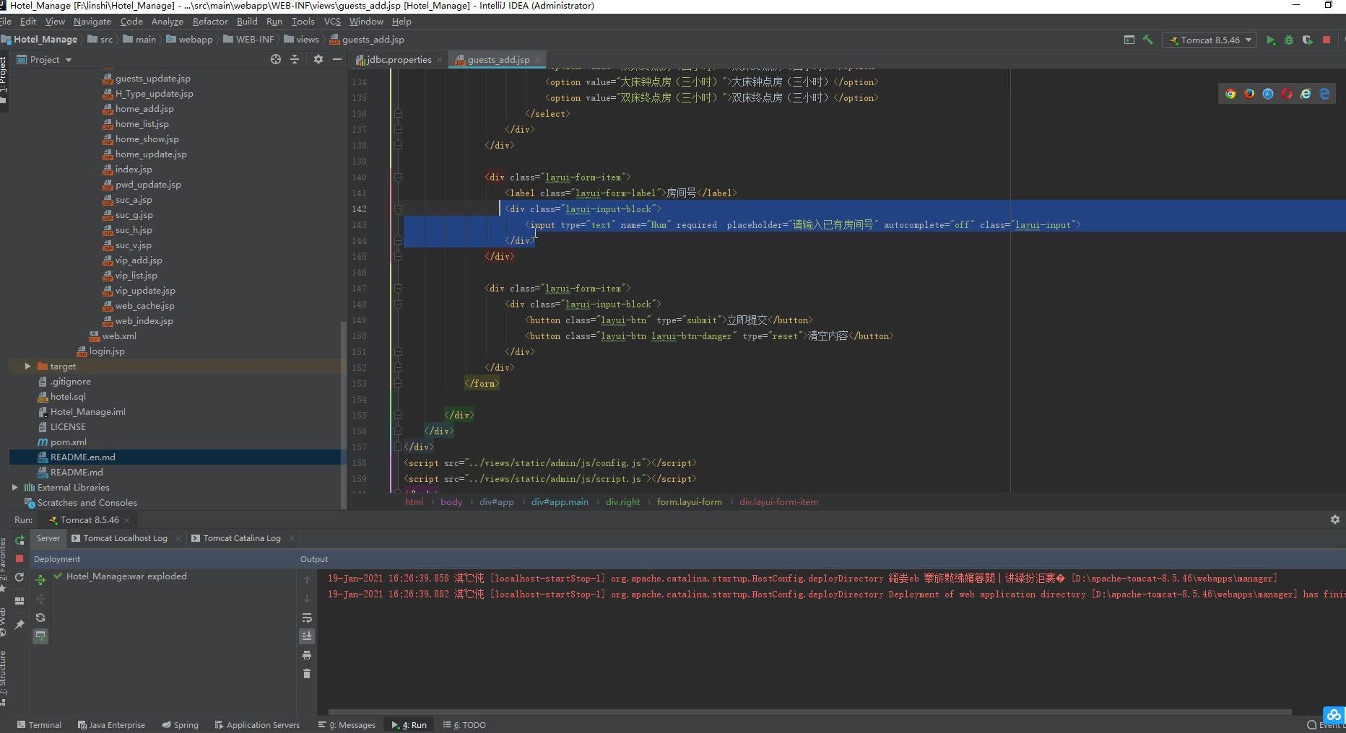
Task: Open Run panel settings gear
Action: (1335, 519)
